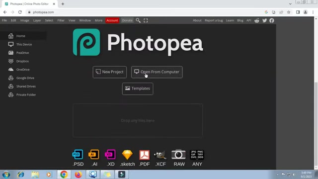Open the Window menu

click(85, 20)
